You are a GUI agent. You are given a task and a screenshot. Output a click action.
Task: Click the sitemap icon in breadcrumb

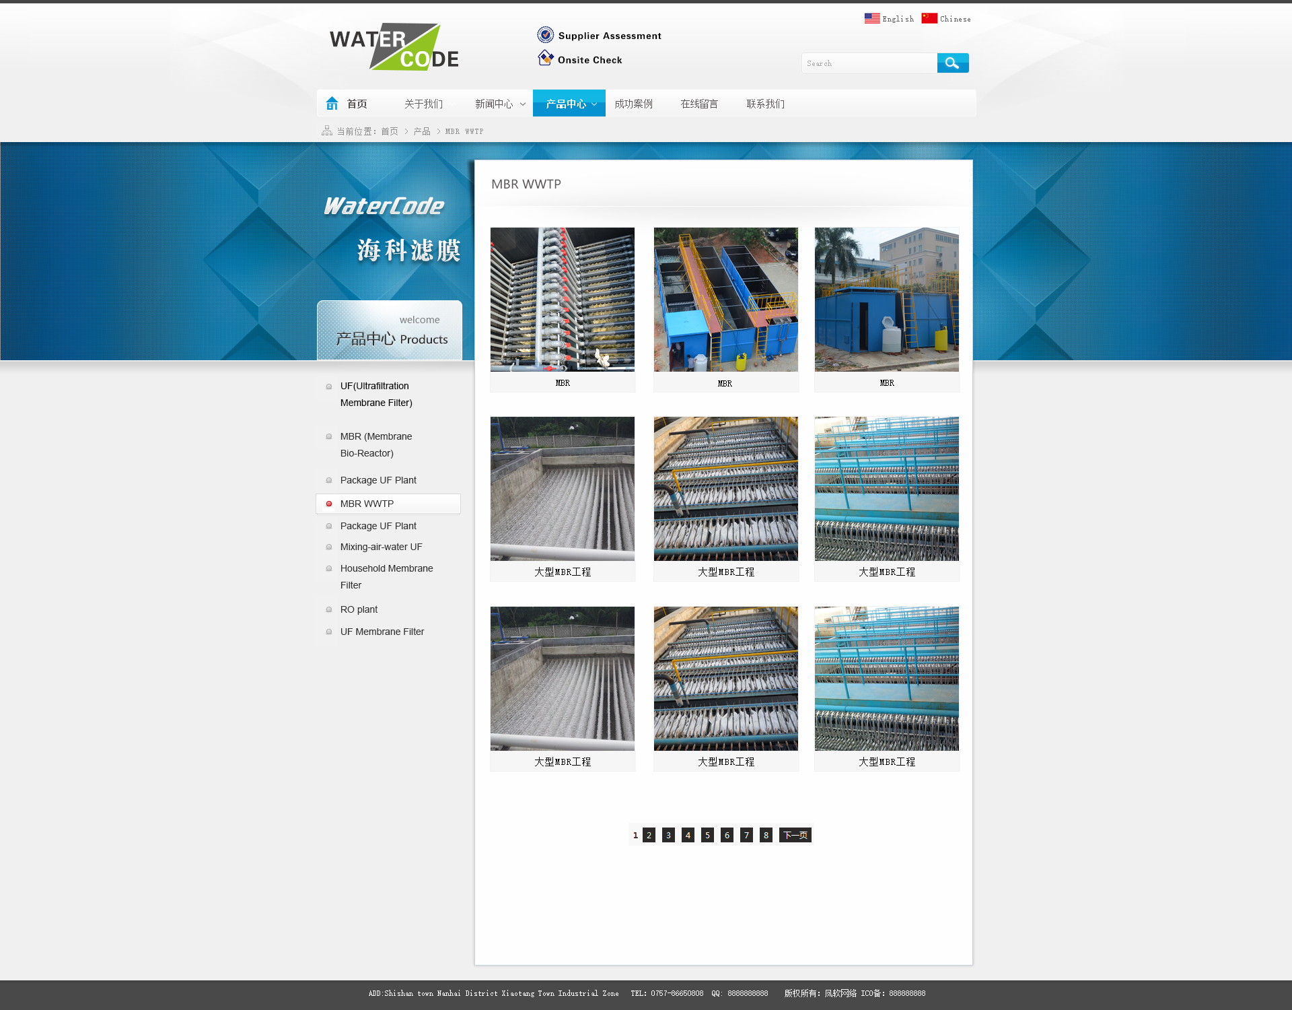[x=327, y=131]
